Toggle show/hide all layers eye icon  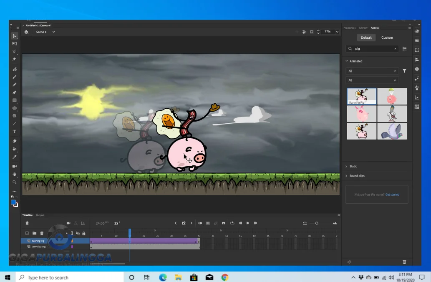coord(78,233)
